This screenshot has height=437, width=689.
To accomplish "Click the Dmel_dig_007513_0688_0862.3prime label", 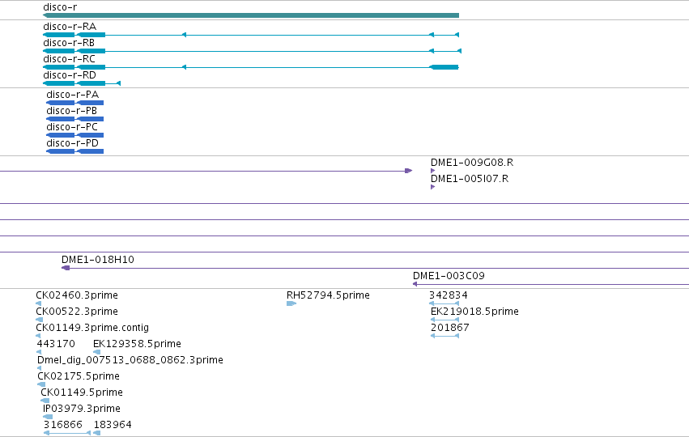I will (x=130, y=360).
